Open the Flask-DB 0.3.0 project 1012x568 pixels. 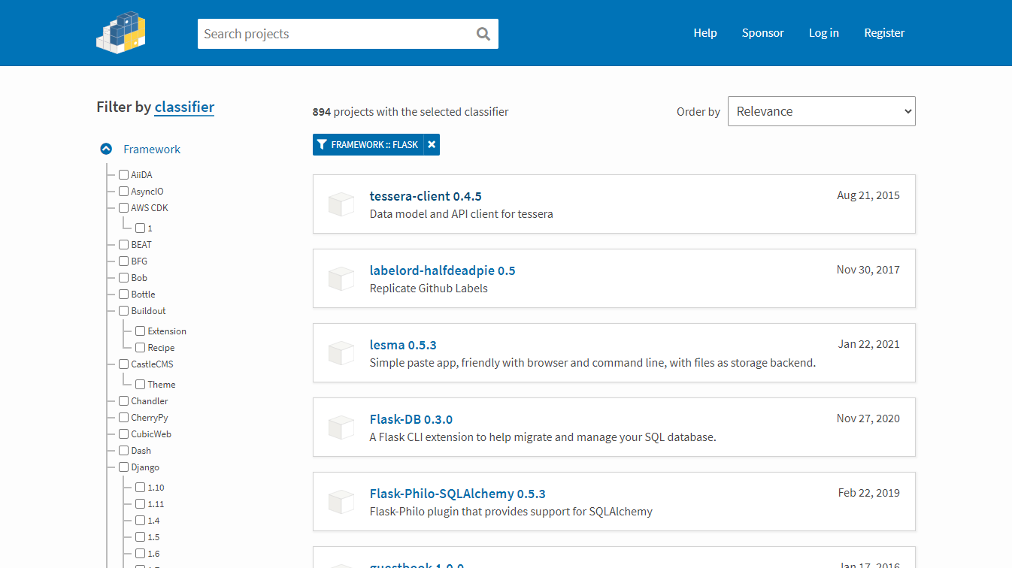[411, 419]
